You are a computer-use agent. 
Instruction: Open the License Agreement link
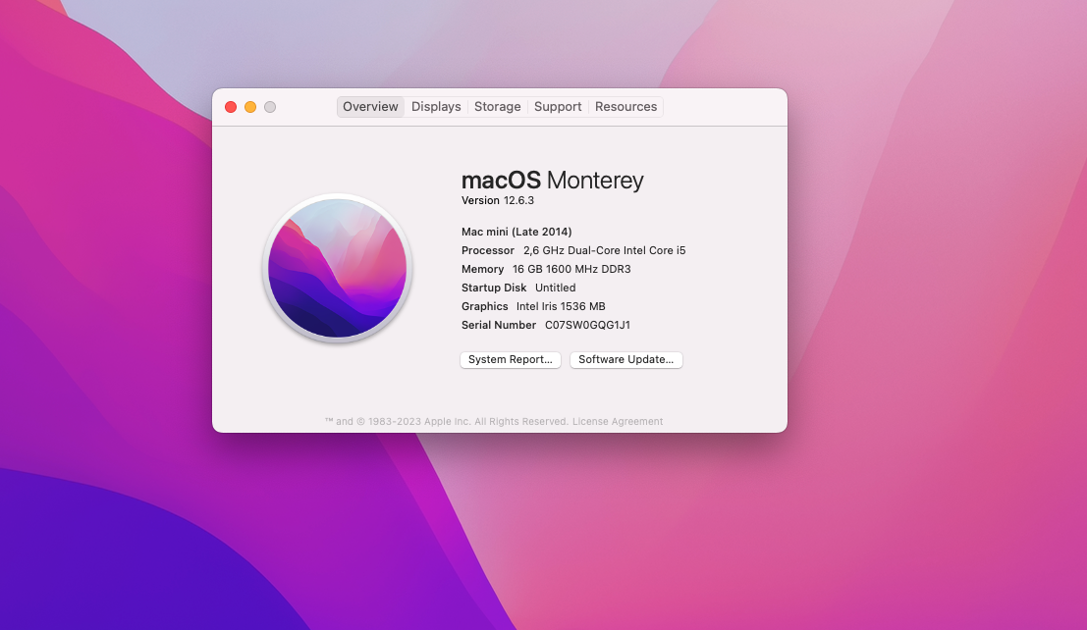[x=618, y=421]
